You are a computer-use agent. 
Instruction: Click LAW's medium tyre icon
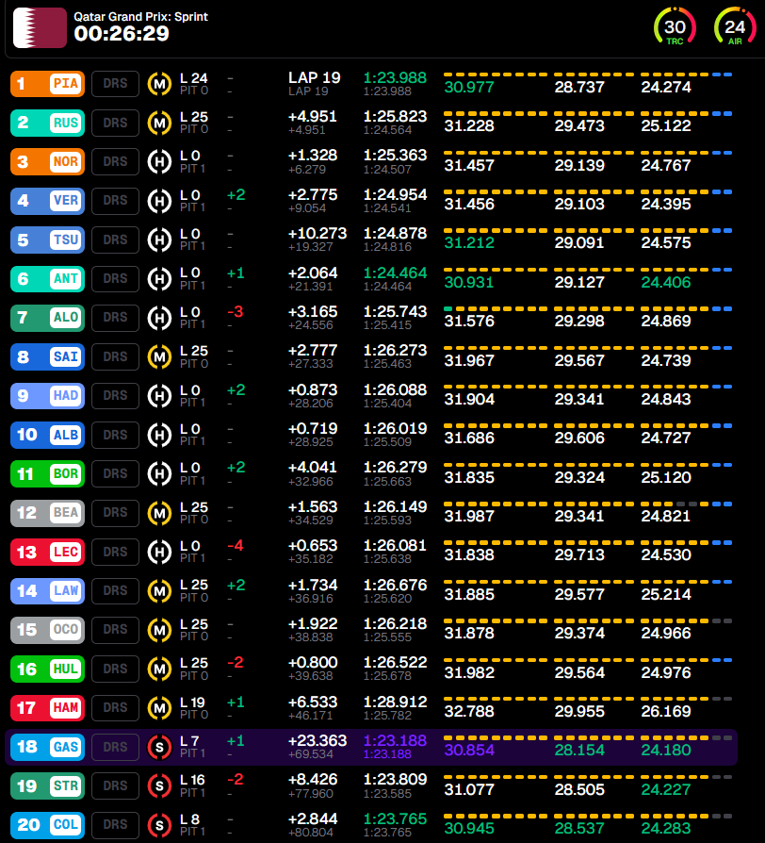point(159,591)
